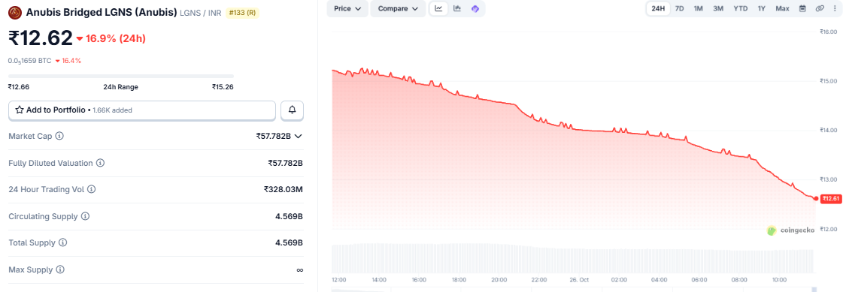Open the chart's three-dot more menu
Screen dimensions: 846x292
click(x=835, y=8)
